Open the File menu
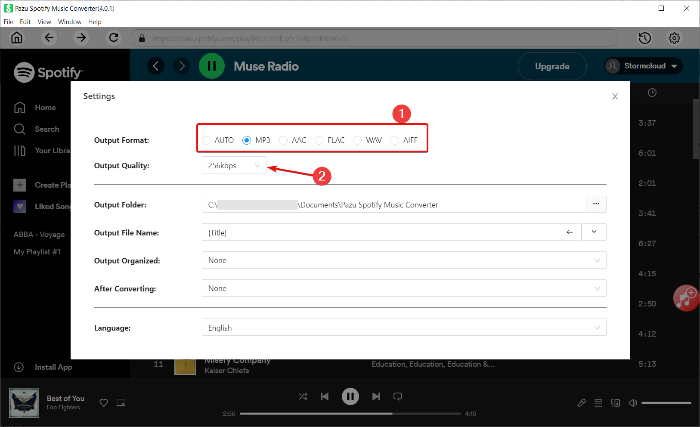Image resolution: width=700 pixels, height=427 pixels. tap(9, 22)
